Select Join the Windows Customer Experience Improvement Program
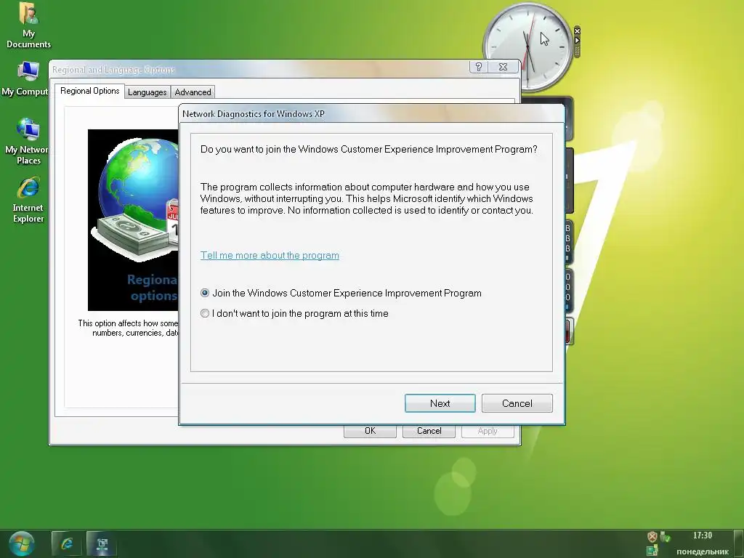The height and width of the screenshot is (558, 744). click(x=341, y=294)
